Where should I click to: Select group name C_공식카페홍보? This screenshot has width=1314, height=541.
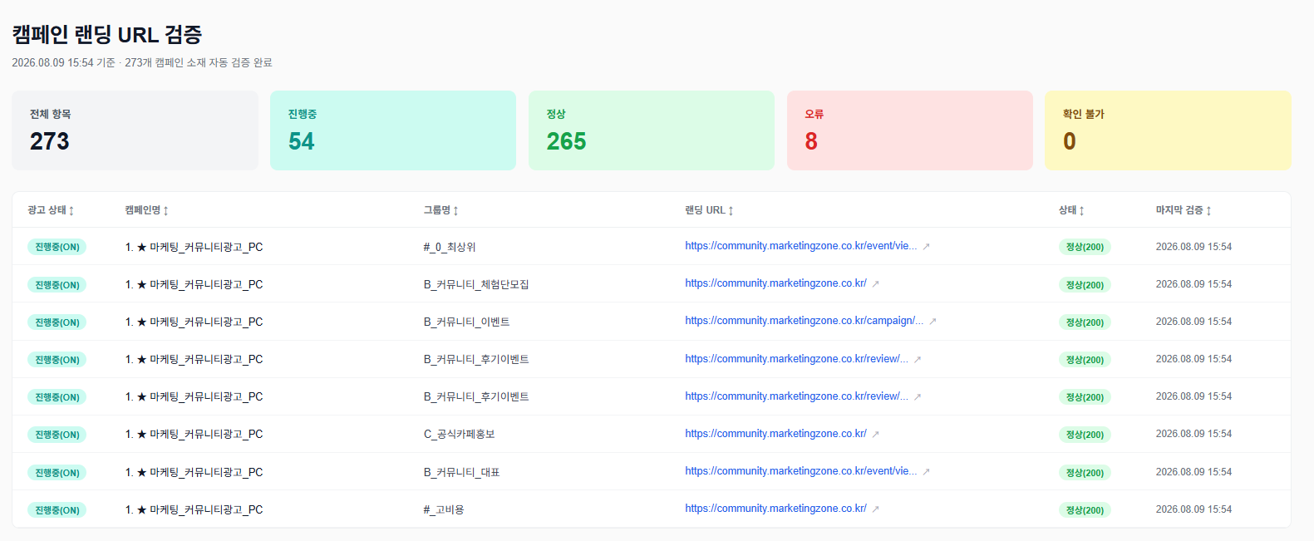460,434
